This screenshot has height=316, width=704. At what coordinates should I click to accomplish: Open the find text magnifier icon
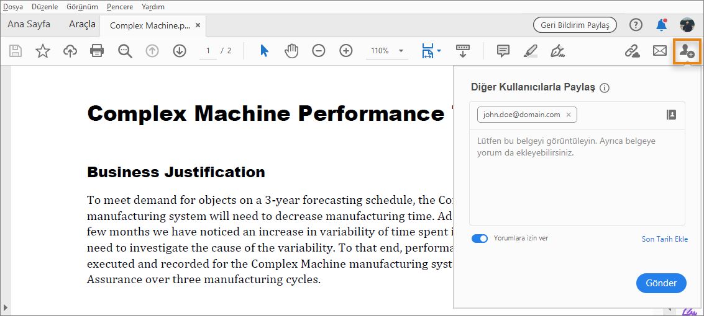tap(125, 51)
